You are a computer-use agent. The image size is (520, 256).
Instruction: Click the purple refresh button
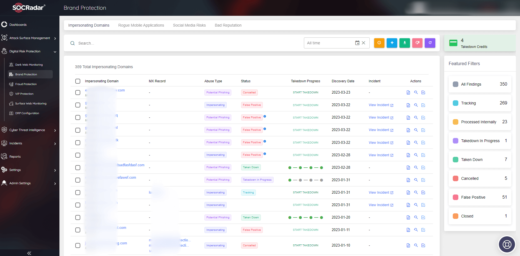point(430,43)
